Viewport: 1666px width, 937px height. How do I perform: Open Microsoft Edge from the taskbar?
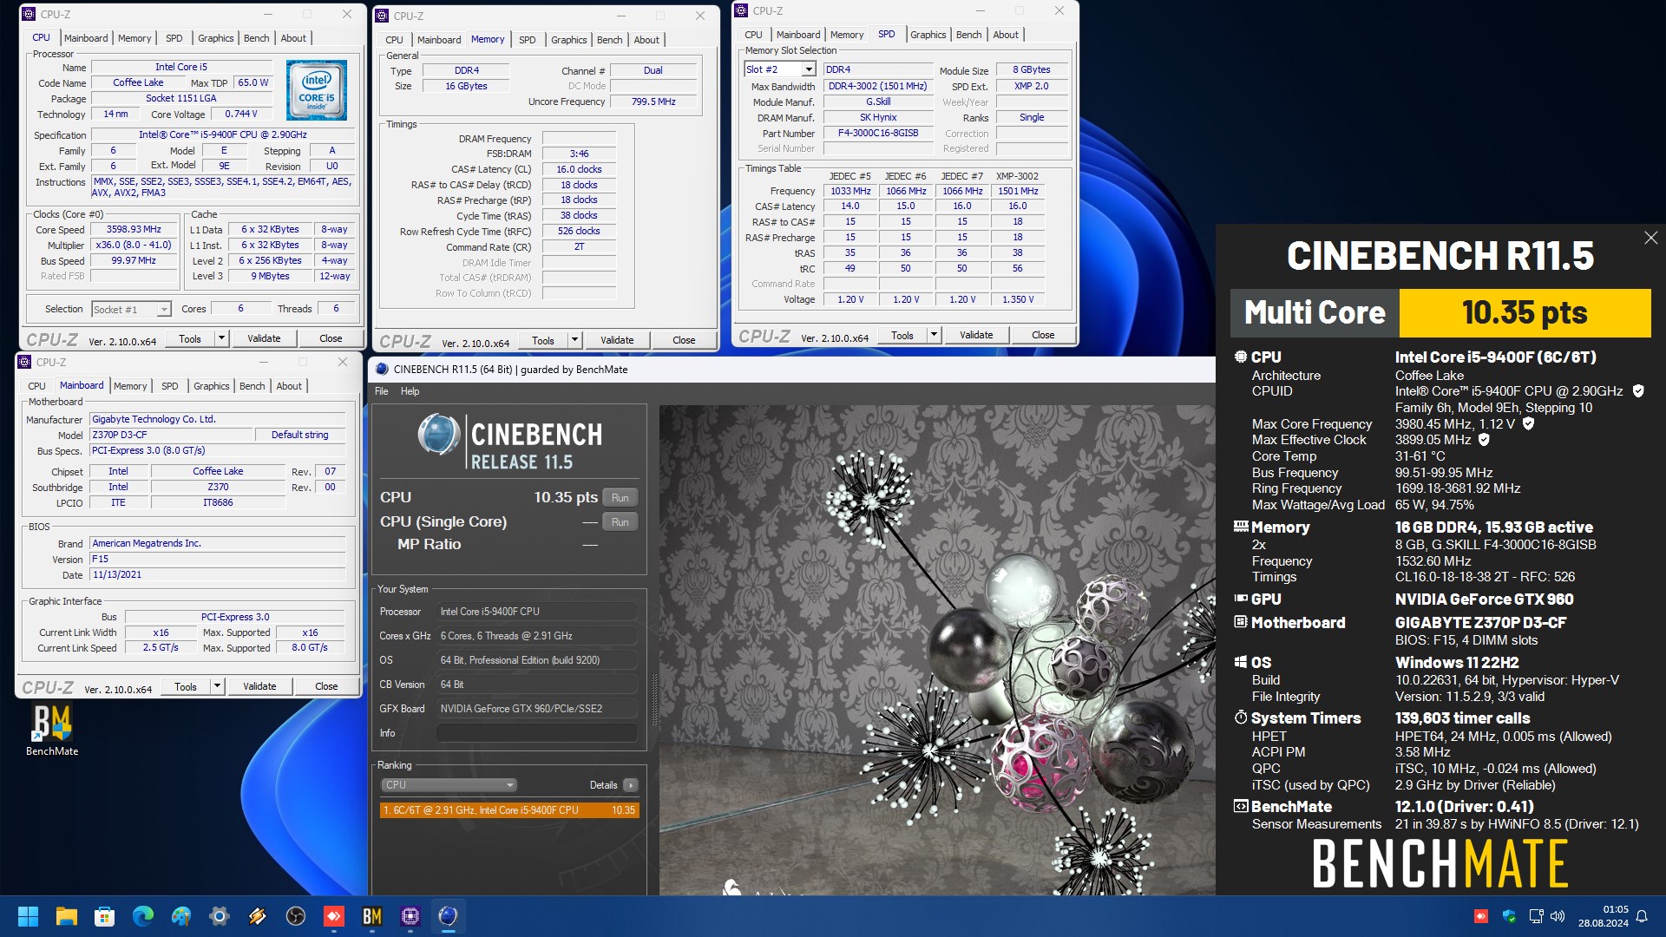point(142,916)
